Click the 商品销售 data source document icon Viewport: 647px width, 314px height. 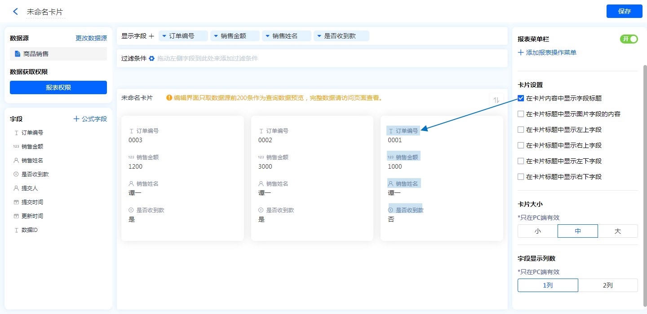(x=18, y=54)
